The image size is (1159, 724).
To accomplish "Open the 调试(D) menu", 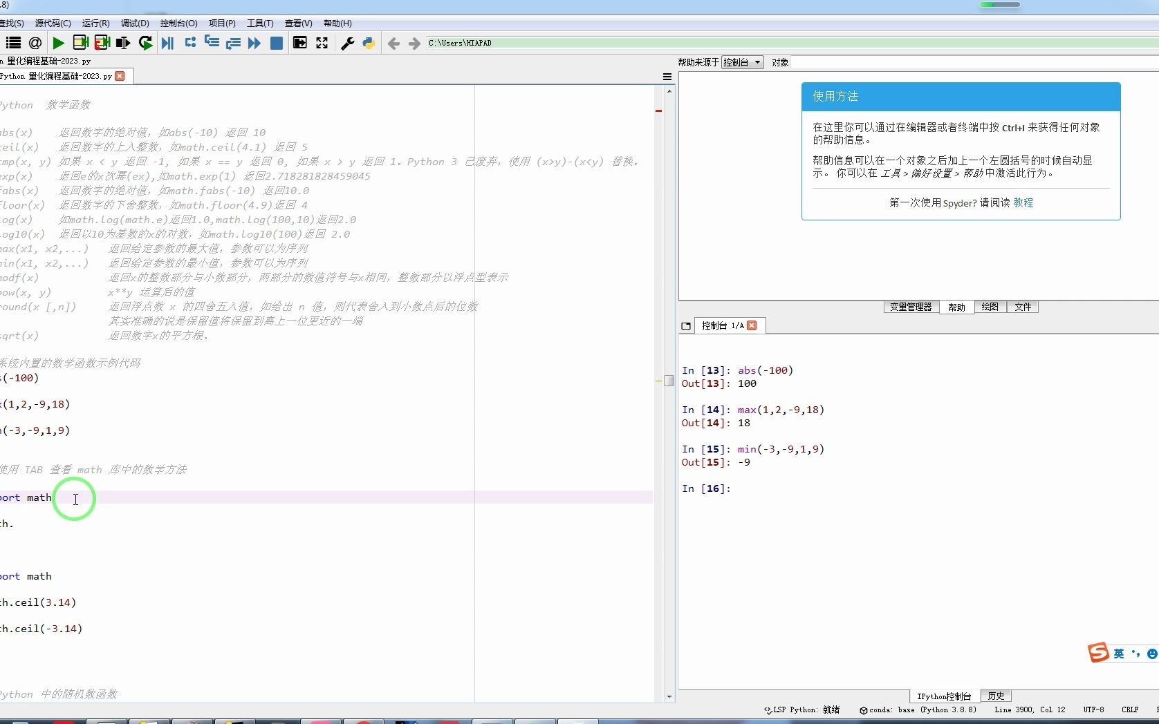I will (135, 23).
